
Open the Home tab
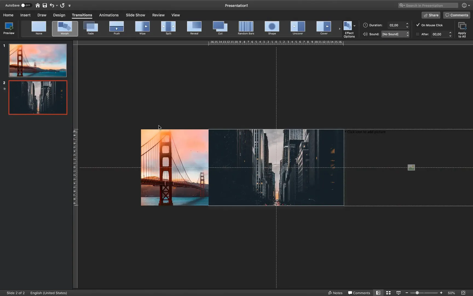point(8,15)
